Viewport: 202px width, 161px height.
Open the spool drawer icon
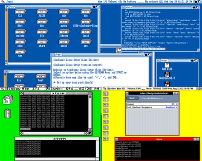[x=64, y=42]
